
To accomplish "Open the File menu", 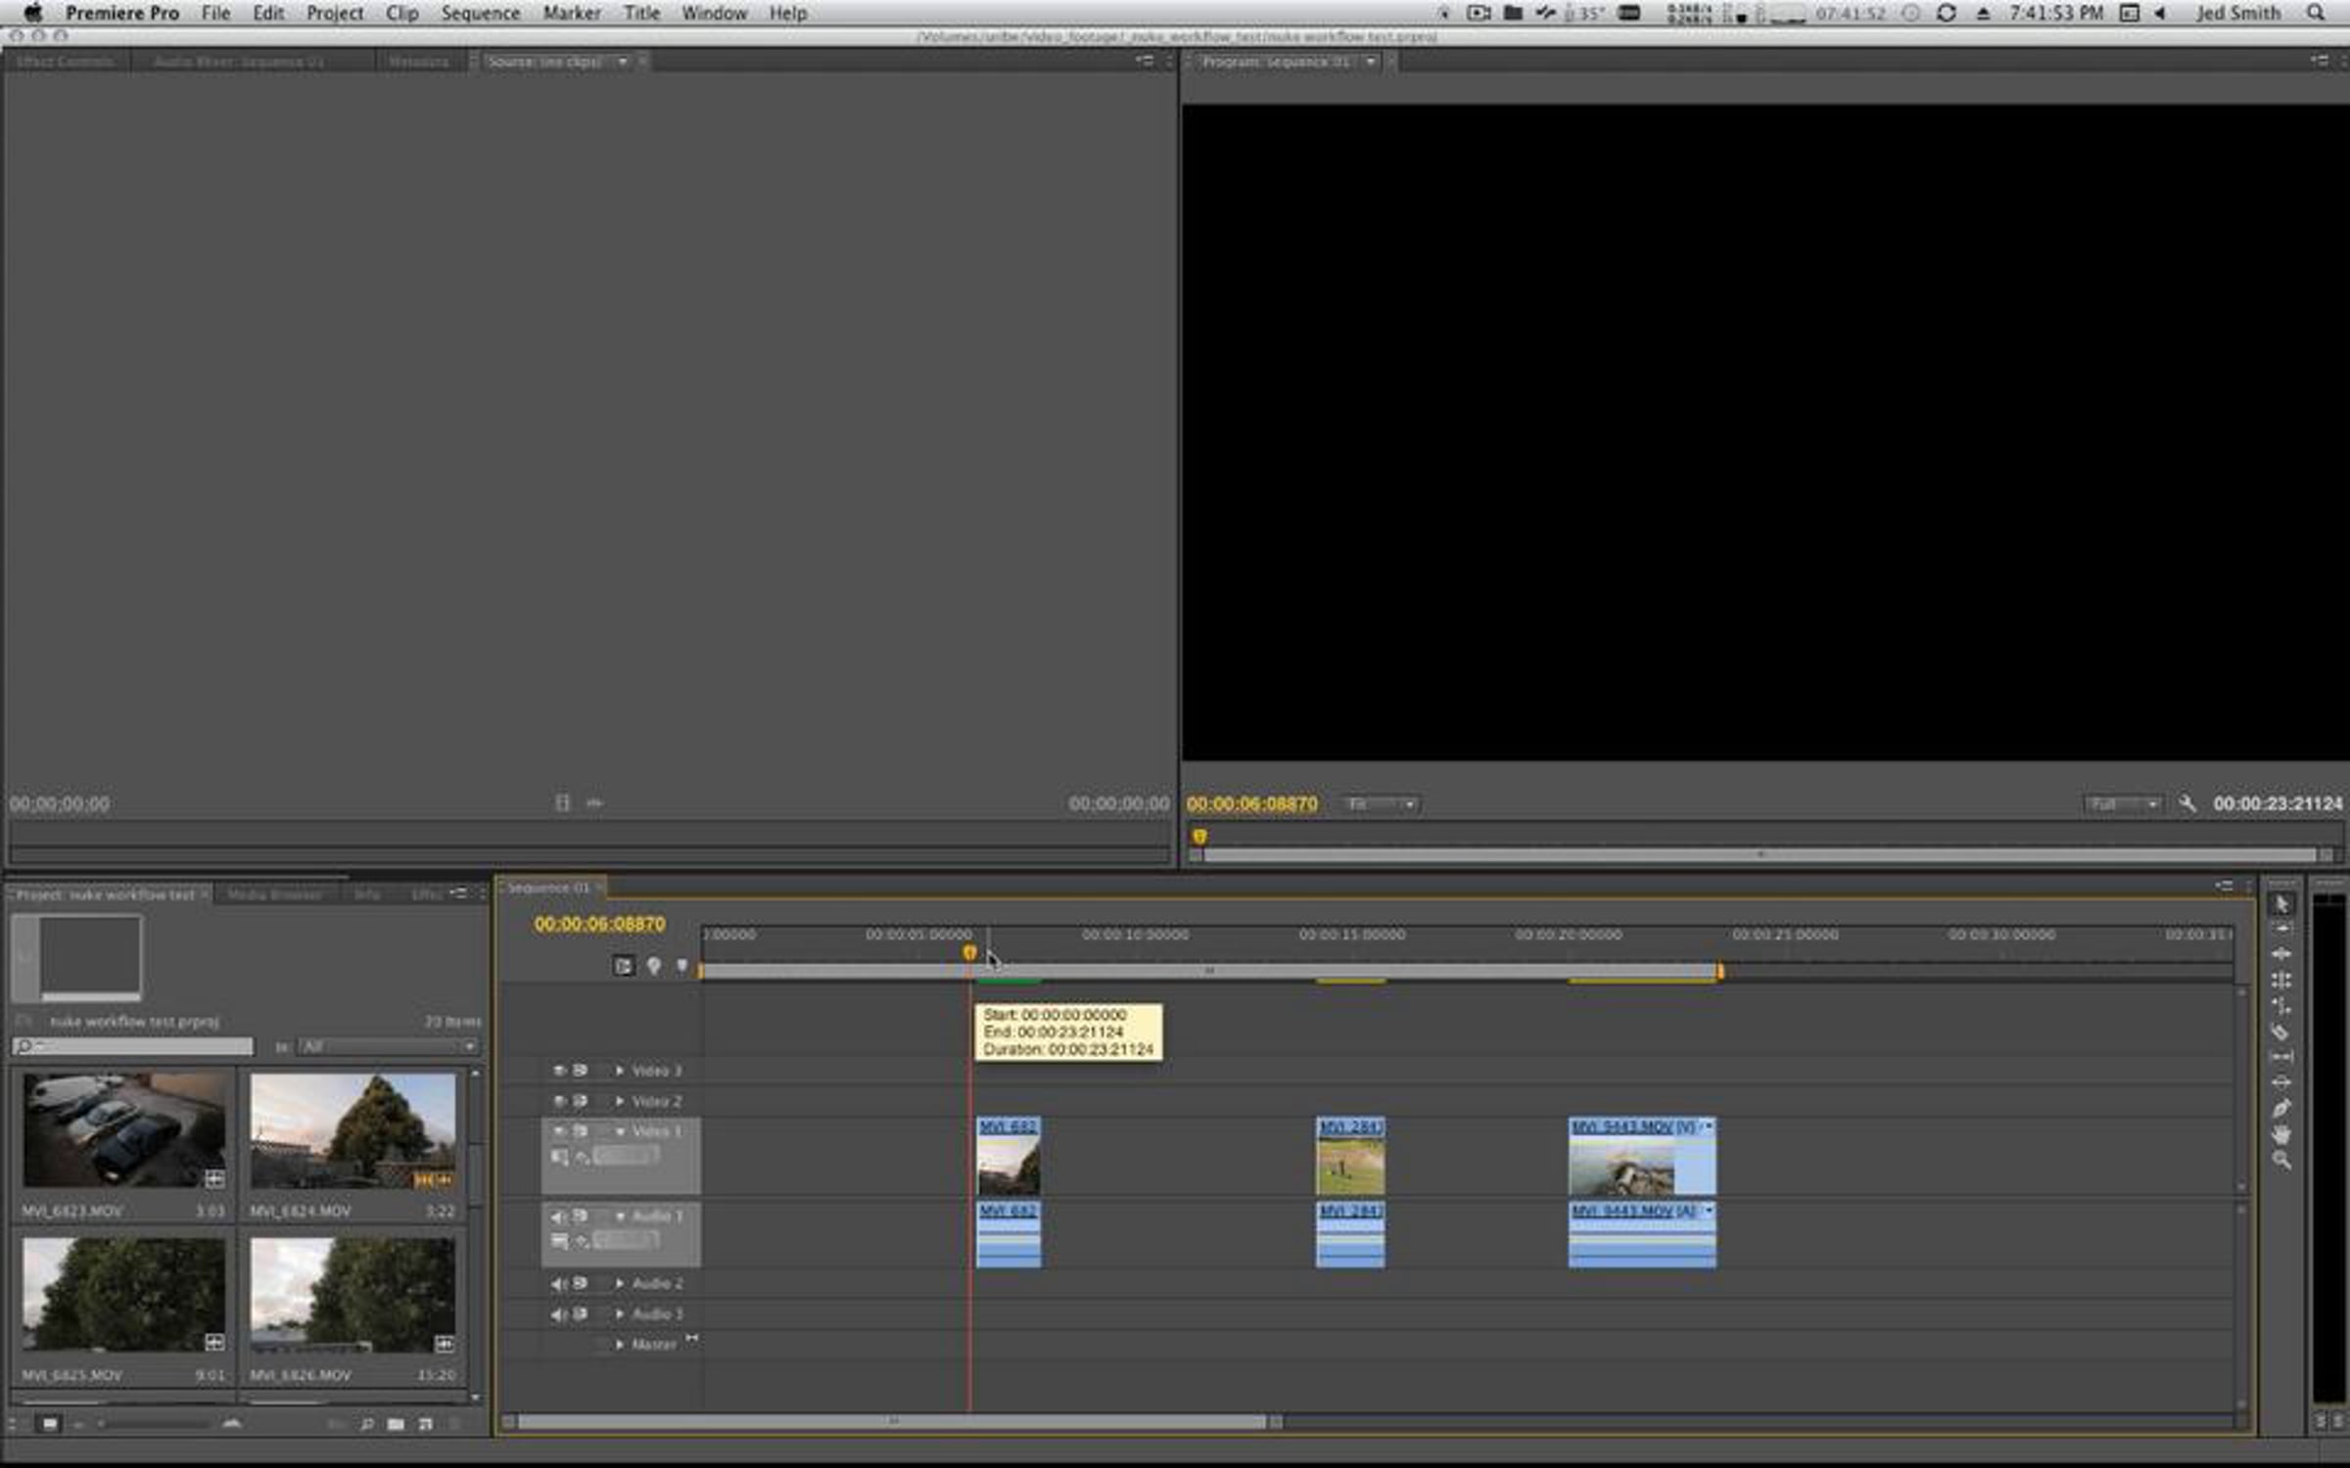I will point(215,13).
